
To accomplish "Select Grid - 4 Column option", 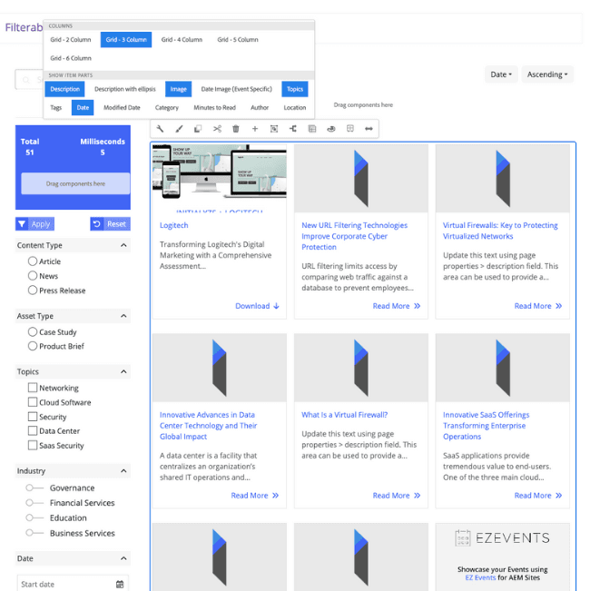I will click(182, 40).
